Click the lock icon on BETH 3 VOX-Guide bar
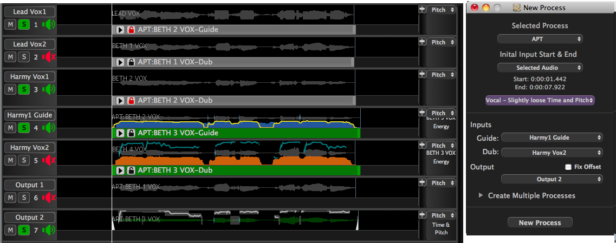The image size is (616, 243). click(x=131, y=133)
